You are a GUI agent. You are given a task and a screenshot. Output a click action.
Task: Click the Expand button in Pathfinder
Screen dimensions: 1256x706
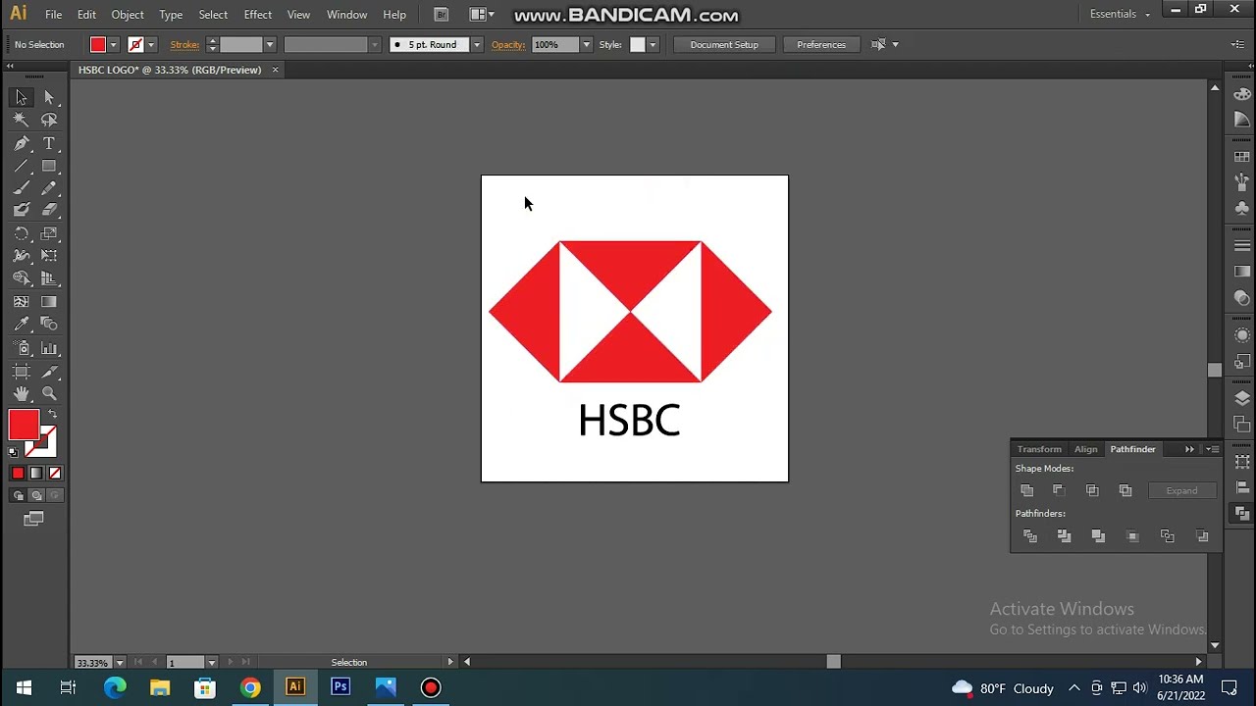coord(1181,491)
